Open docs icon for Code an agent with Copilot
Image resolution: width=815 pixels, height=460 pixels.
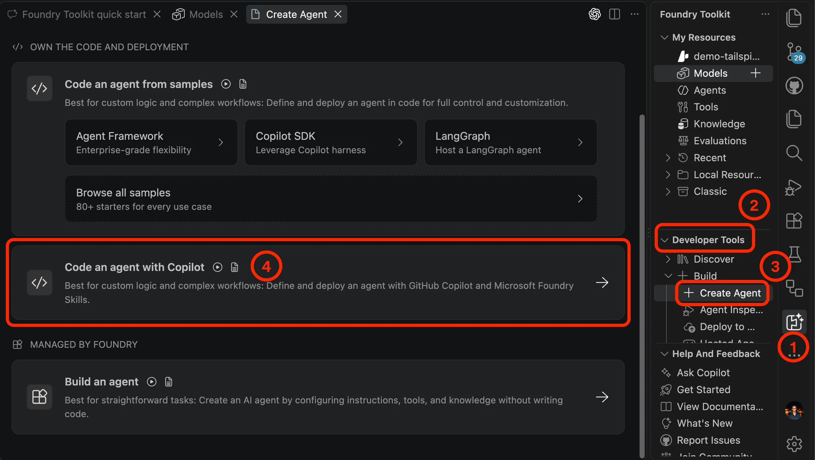pyautogui.click(x=235, y=267)
